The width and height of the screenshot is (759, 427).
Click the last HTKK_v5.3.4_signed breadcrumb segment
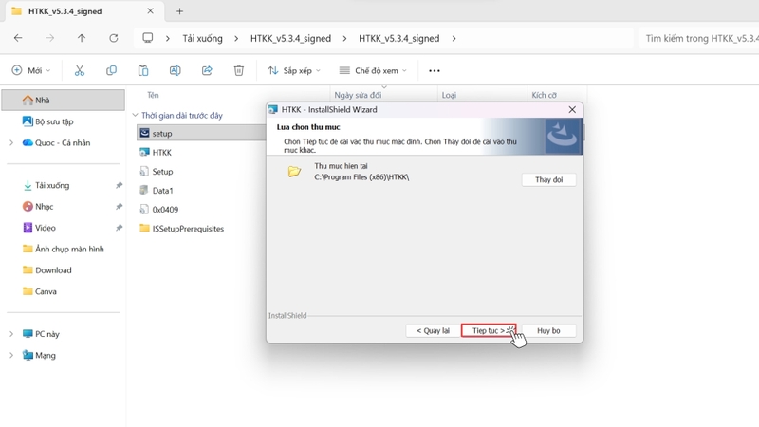pyautogui.click(x=398, y=38)
